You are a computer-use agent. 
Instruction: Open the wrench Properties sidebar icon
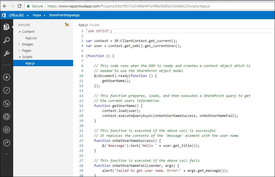coord(6,53)
